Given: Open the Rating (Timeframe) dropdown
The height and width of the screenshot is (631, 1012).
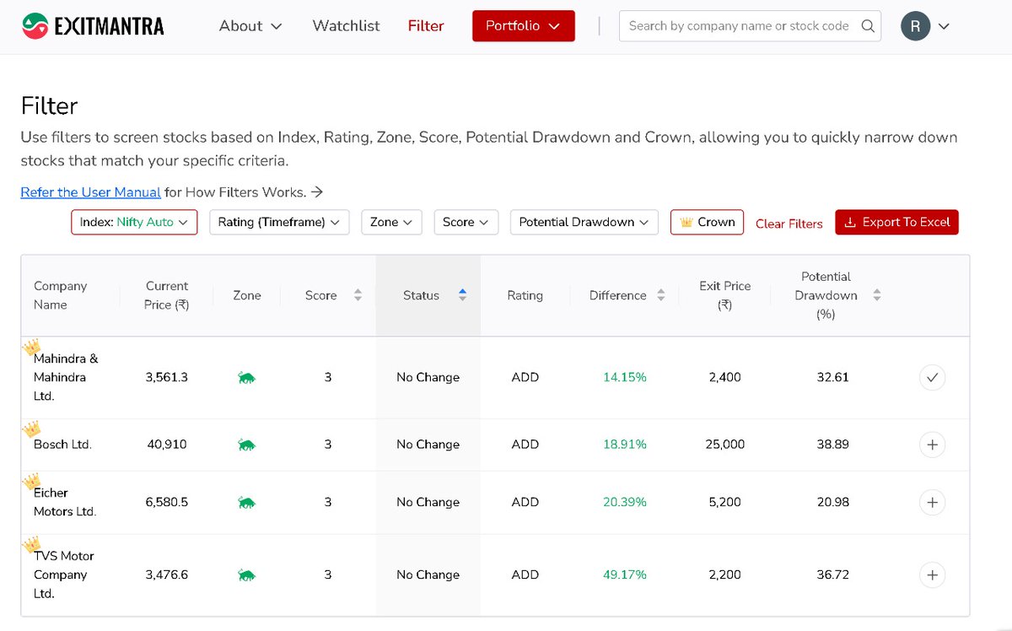Looking at the screenshot, I should tap(279, 222).
